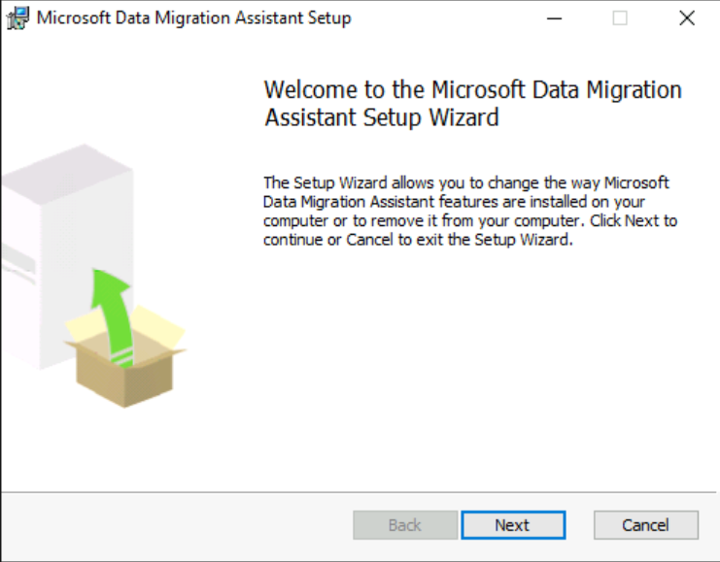Image resolution: width=720 pixels, height=562 pixels.
Task: Proceed by pressing the Next button
Action: 512,525
